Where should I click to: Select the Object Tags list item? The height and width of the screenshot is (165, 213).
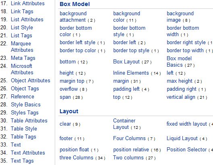click(25, 89)
